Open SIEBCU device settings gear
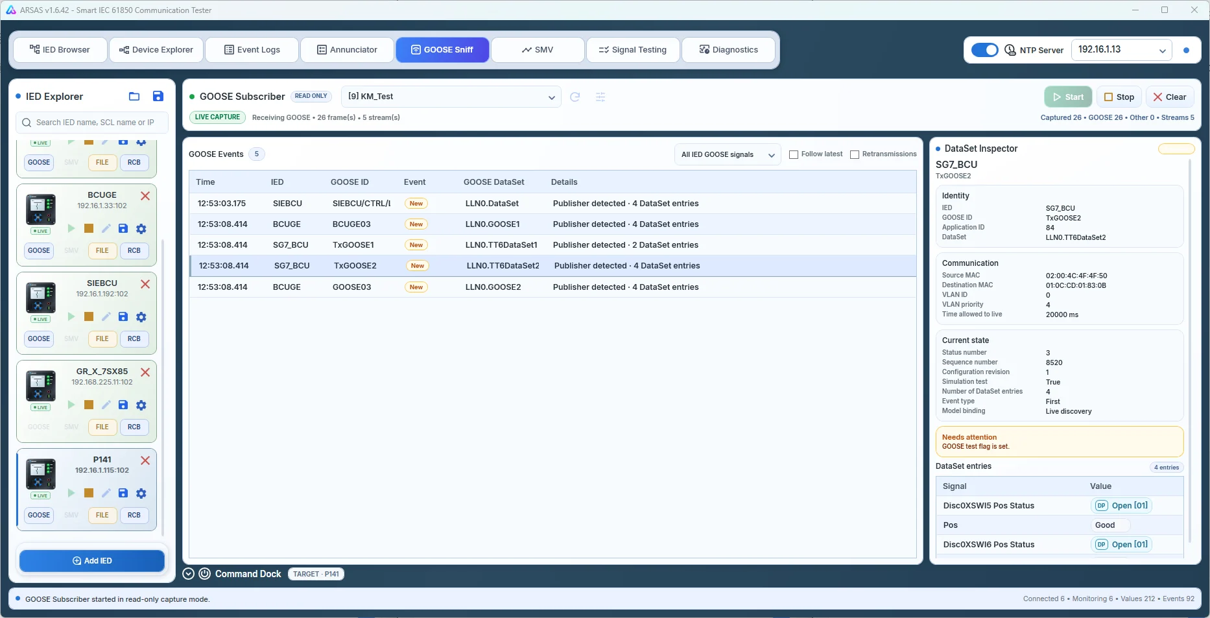 [x=141, y=316]
